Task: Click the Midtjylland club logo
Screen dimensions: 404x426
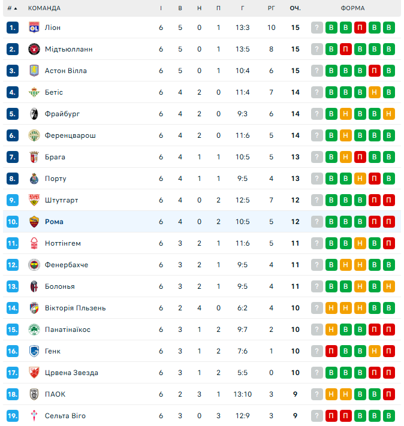Action: pos(34,49)
